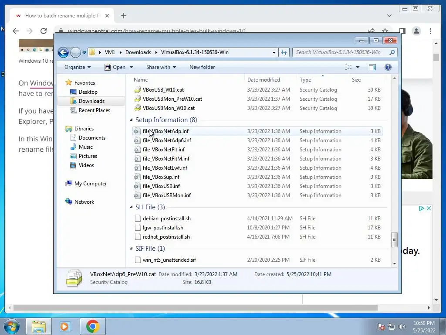446x335 pixels.
Task: Open Videos library in navigation pane
Action: coord(86,165)
